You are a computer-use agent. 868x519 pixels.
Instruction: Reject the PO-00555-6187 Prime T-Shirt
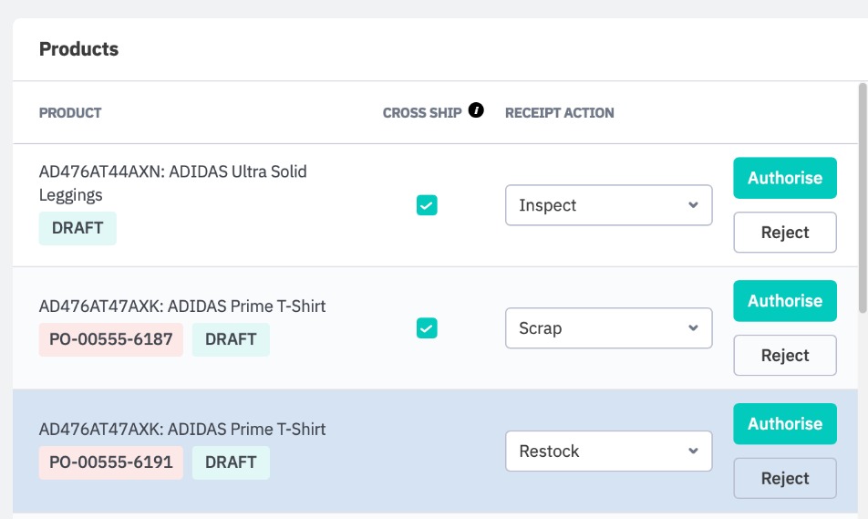(785, 356)
